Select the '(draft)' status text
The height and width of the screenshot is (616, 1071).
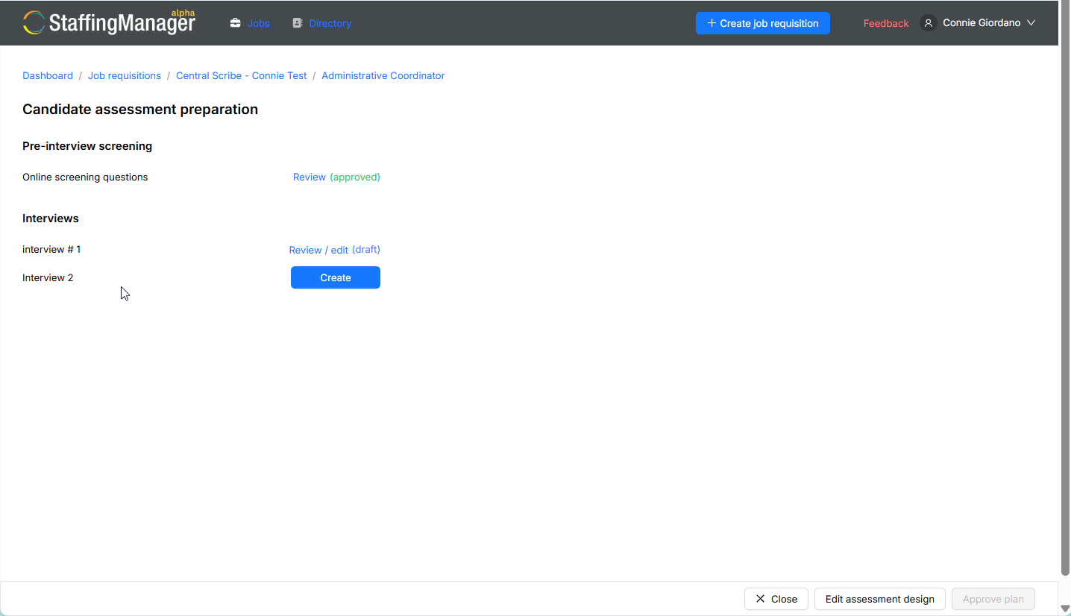(x=366, y=249)
